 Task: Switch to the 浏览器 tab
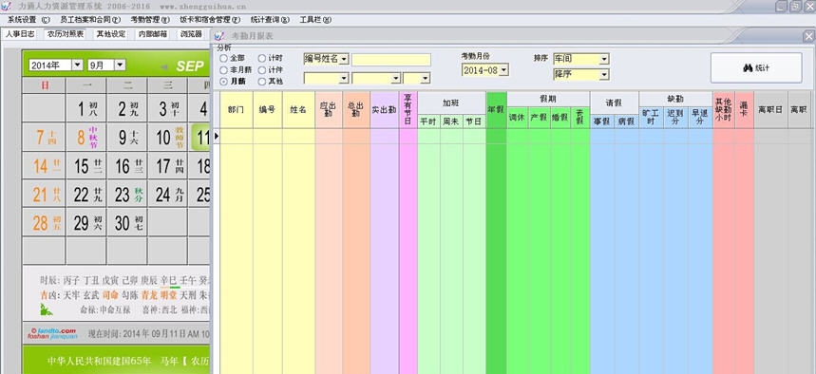[x=191, y=34]
